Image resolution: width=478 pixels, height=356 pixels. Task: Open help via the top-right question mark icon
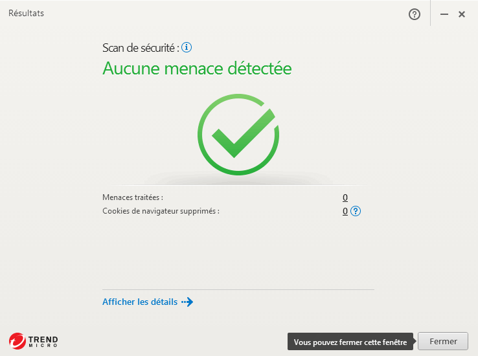coord(415,14)
